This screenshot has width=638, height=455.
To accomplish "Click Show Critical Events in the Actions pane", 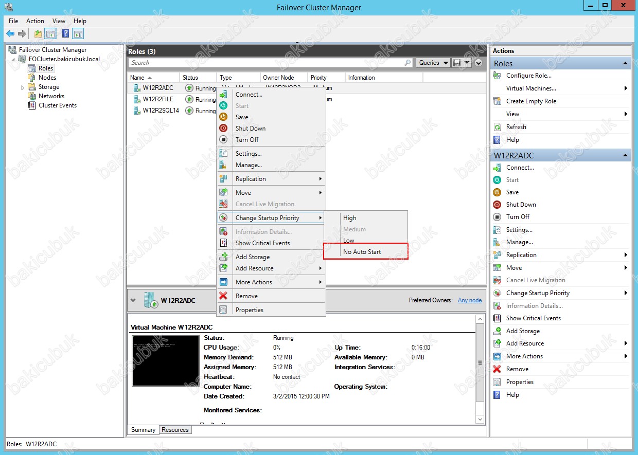I will point(534,318).
